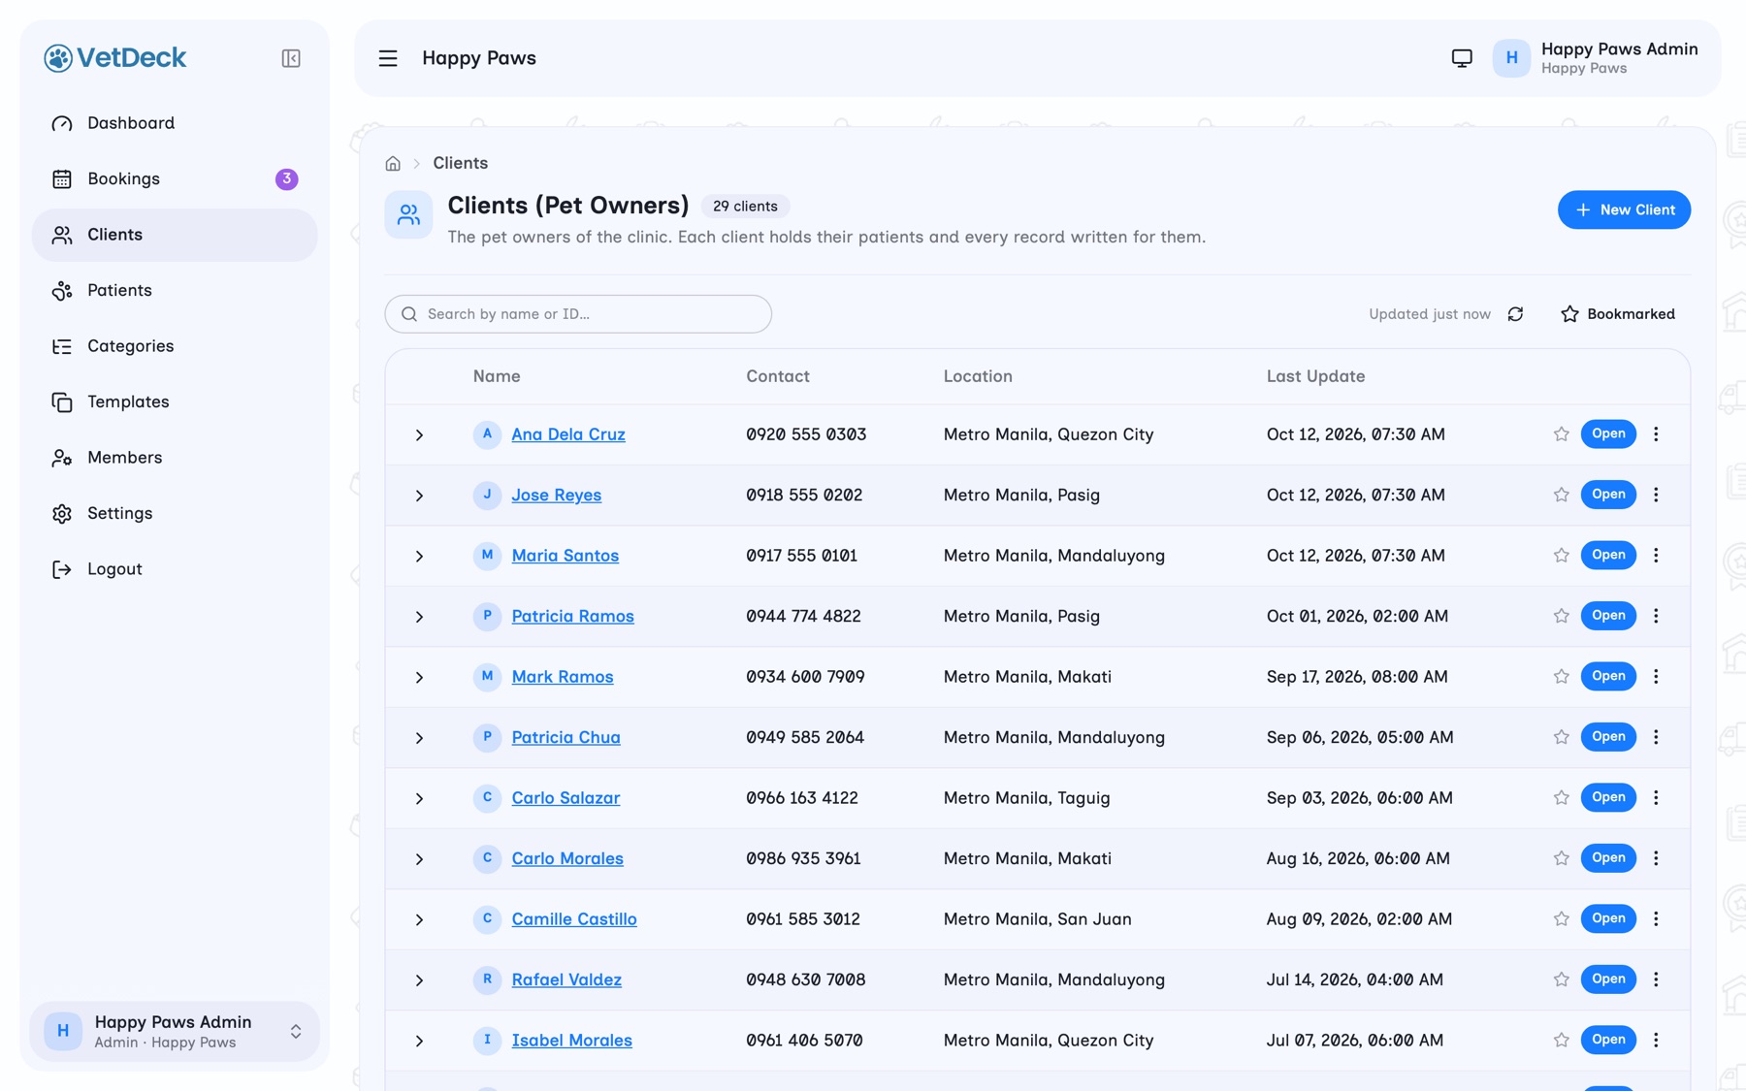Open more options for Mark Ramos

1656,676
